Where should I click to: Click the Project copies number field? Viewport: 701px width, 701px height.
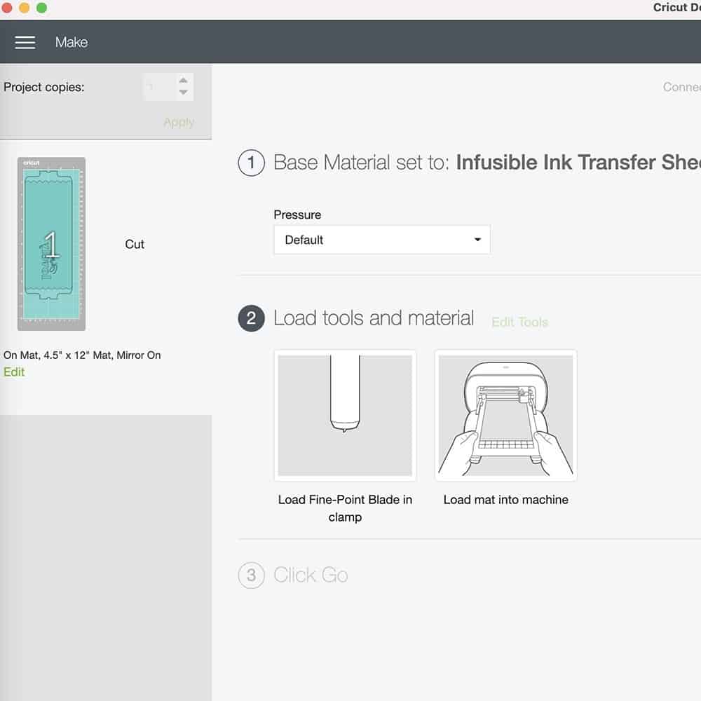tap(159, 87)
